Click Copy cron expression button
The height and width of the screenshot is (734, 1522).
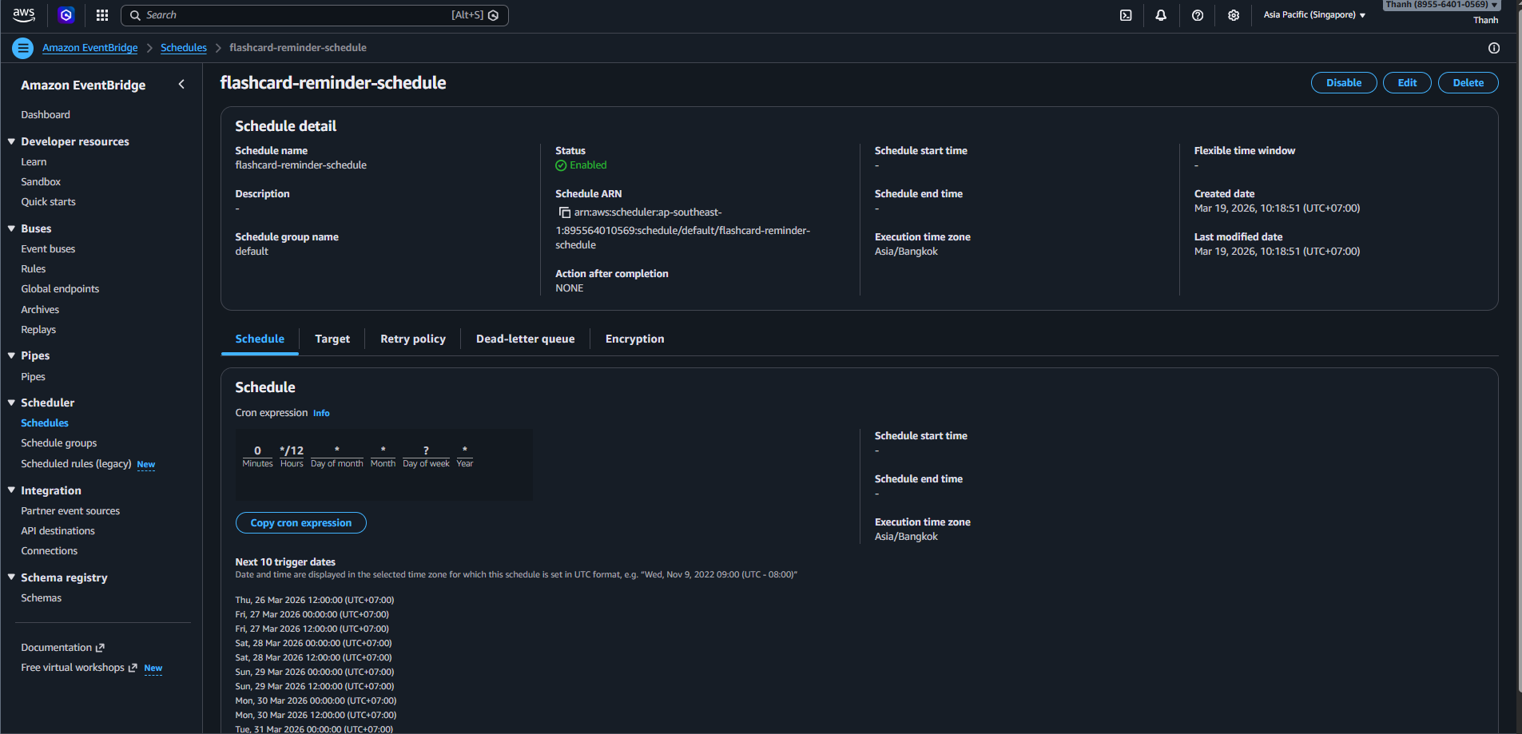tap(300, 523)
